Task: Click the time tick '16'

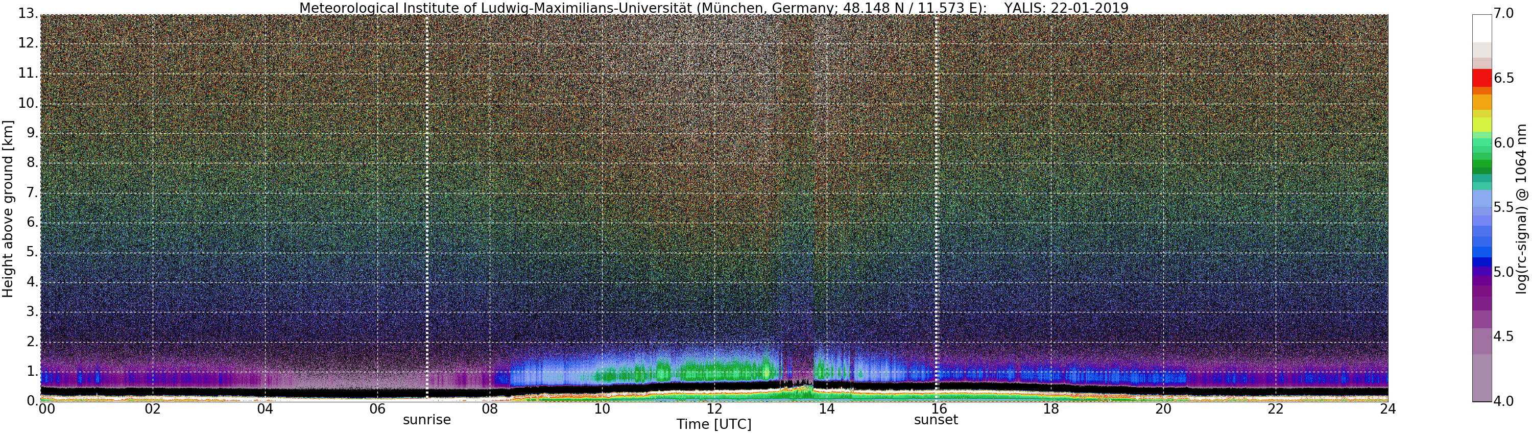Action: pyautogui.click(x=939, y=409)
